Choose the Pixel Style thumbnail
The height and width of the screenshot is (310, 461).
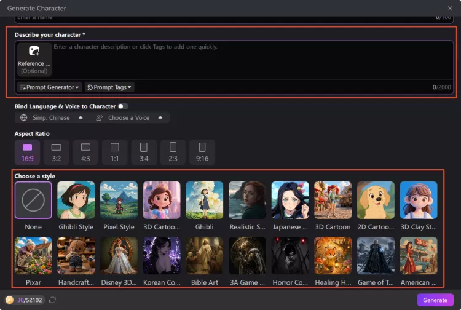click(x=119, y=200)
